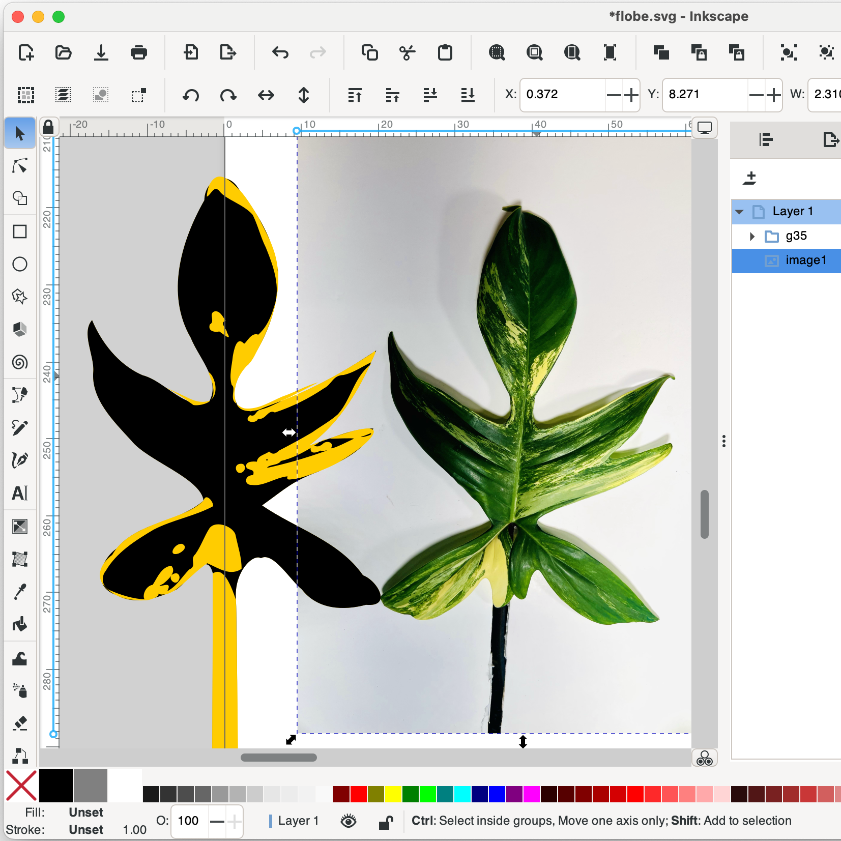Pick the yellow swatch in the palette
Viewport: 841px width, 841px height.
click(393, 794)
